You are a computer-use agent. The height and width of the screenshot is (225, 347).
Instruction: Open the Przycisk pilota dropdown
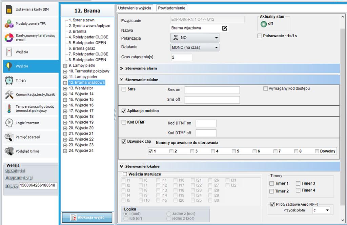321,210
